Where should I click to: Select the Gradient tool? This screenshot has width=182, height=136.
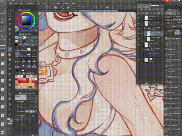click(x=10, y=85)
